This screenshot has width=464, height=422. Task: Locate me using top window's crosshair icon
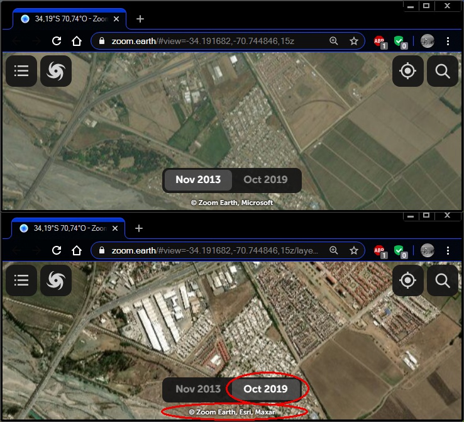pyautogui.click(x=408, y=71)
